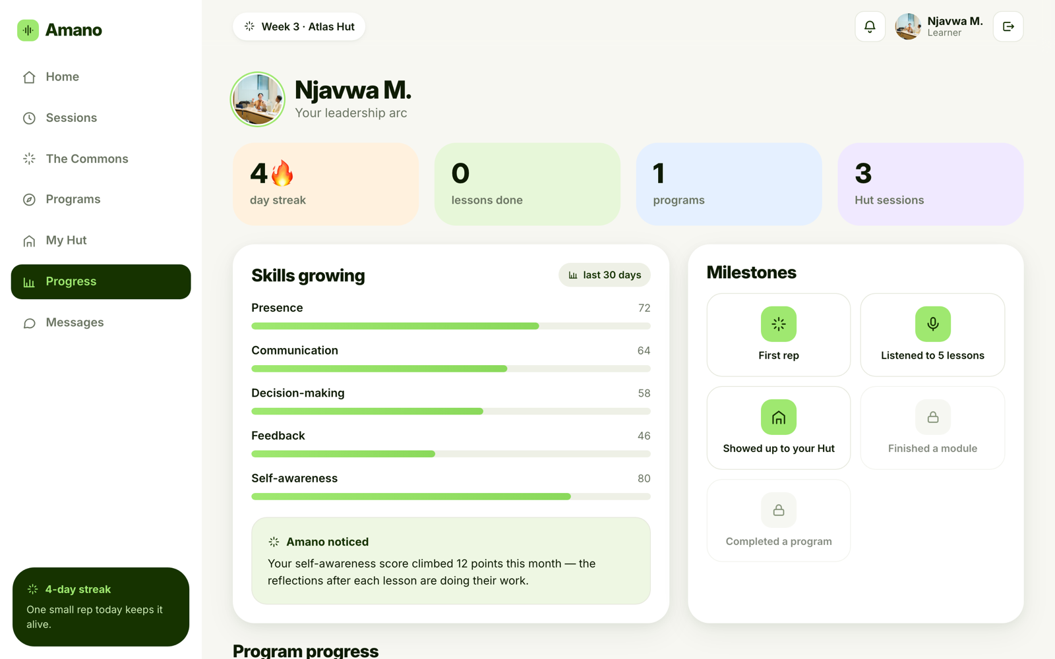Click the Amano noticed message text
This screenshot has height=659, width=1055.
click(x=431, y=572)
